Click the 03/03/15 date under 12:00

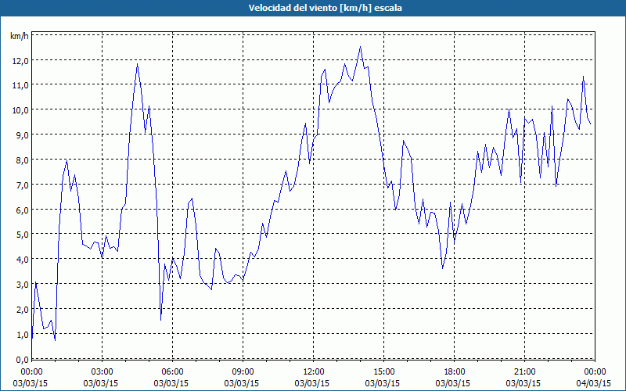coord(311,383)
